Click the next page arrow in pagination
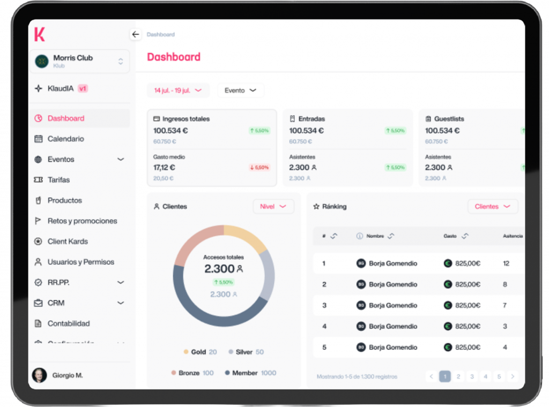Image resolution: width=549 pixels, height=408 pixels. point(513,376)
